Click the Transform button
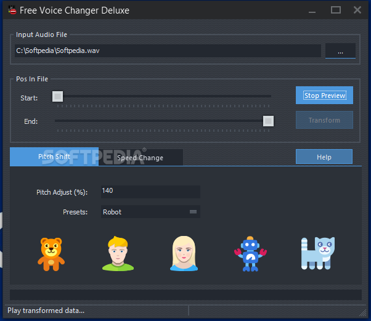This screenshot has height=321, width=371. point(324,120)
